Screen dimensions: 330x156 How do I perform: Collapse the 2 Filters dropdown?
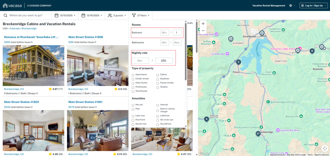coord(141,16)
